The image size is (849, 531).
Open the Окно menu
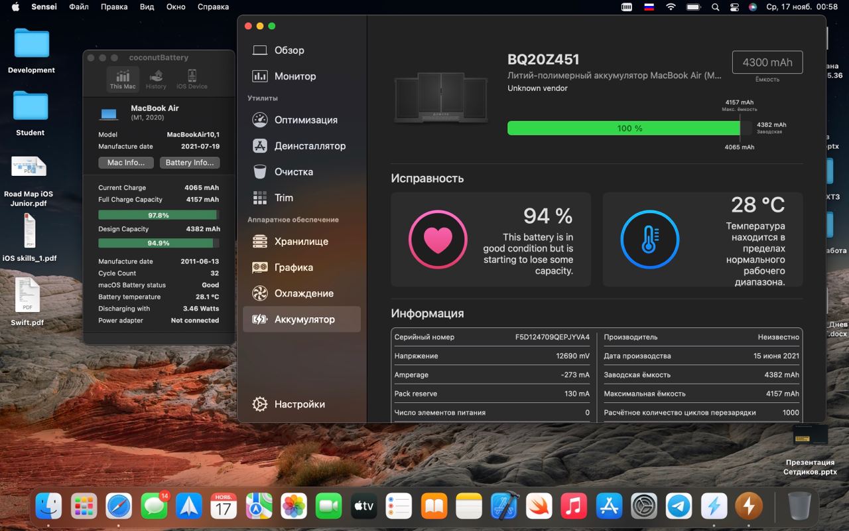[x=176, y=7]
